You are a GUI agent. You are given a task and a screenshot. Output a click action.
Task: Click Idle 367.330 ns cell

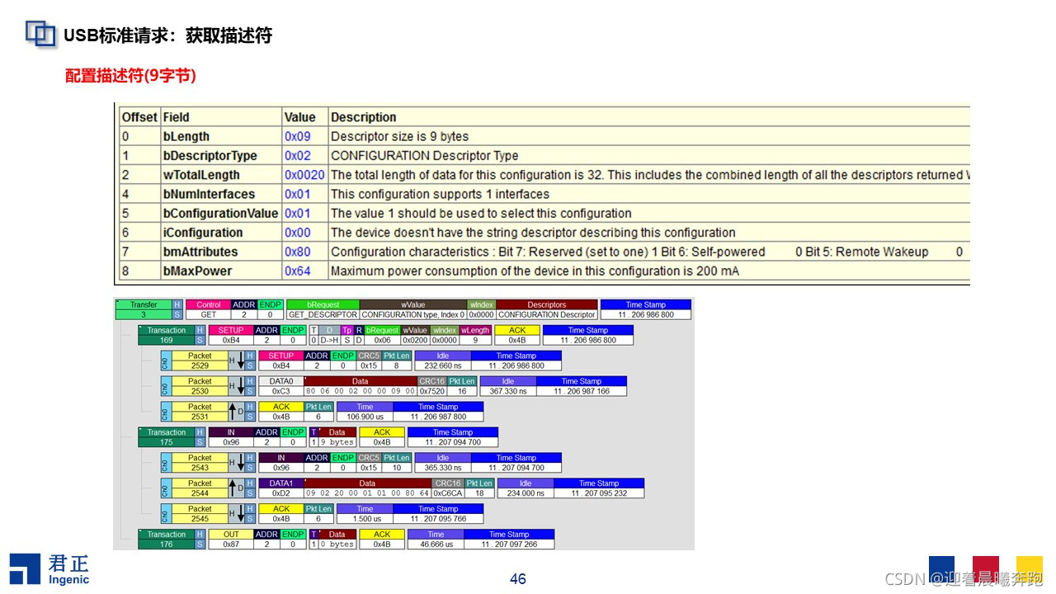[x=508, y=386]
